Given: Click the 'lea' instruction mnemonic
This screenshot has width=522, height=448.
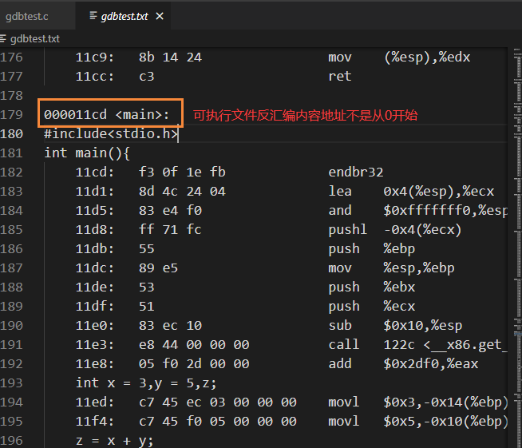Looking at the screenshot, I should [340, 192].
